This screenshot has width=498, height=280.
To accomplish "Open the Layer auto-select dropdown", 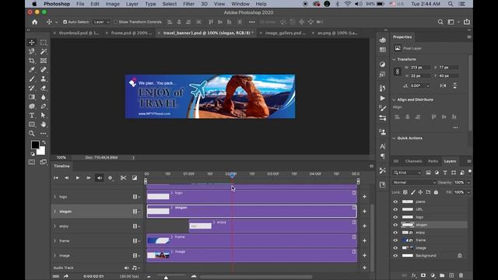I will click(x=101, y=22).
